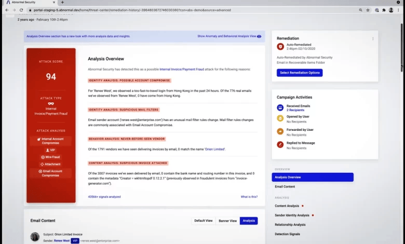Open the Remediation card three-dot menu
The image size is (405, 244).
pyautogui.click(x=373, y=39)
